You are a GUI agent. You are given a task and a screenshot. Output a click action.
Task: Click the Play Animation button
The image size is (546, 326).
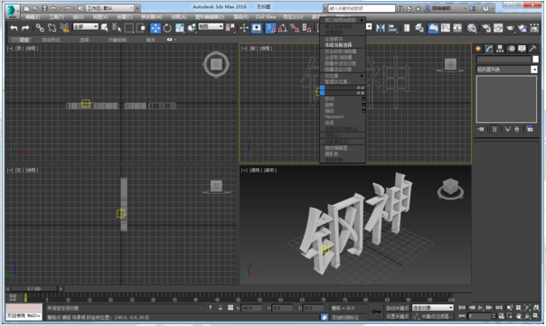tap(481, 308)
